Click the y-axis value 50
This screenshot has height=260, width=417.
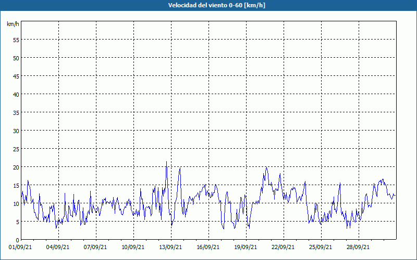click(x=16, y=58)
